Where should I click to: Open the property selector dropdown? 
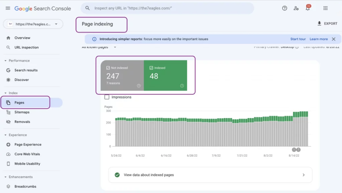pyautogui.click(x=33, y=24)
